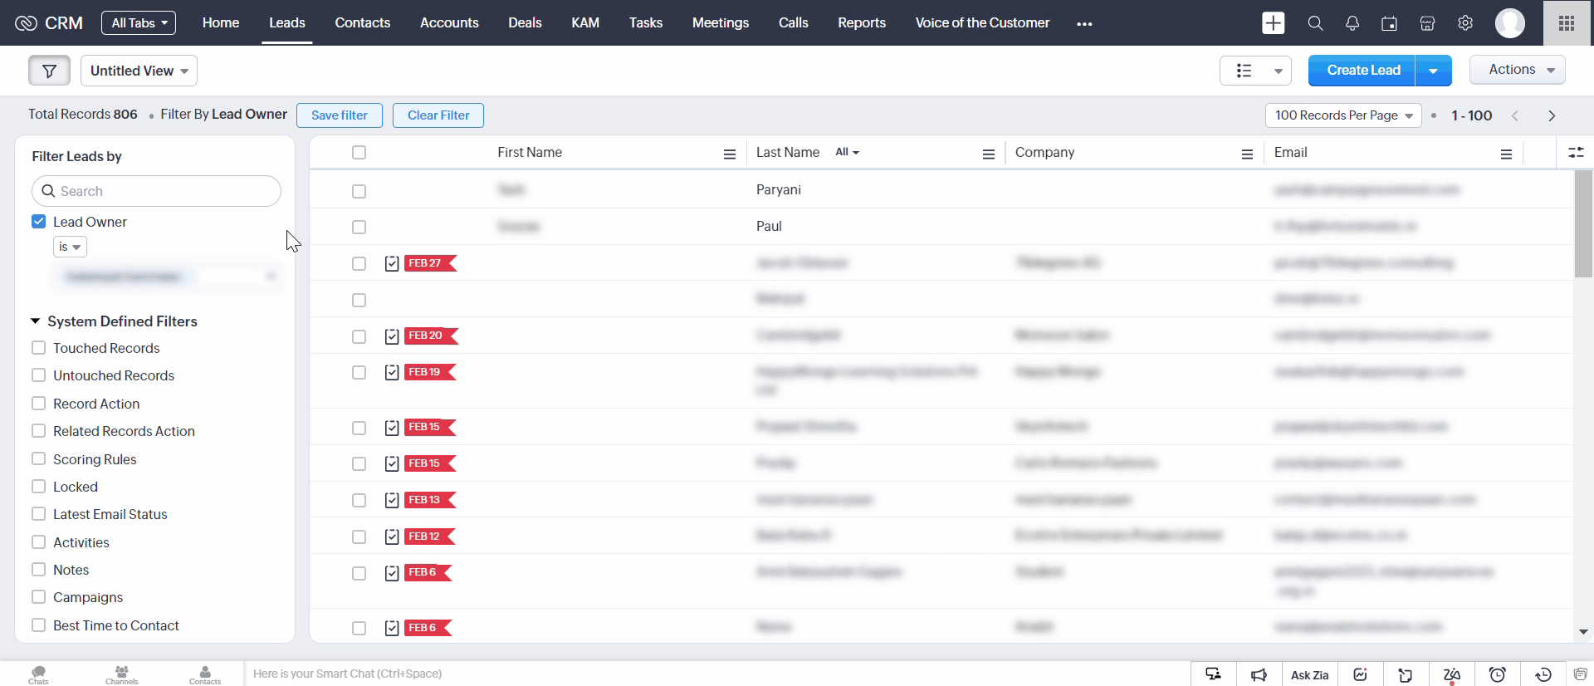This screenshot has width=1594, height=686.
Task: Tick the checkbox for Paryani row
Action: 359,191
